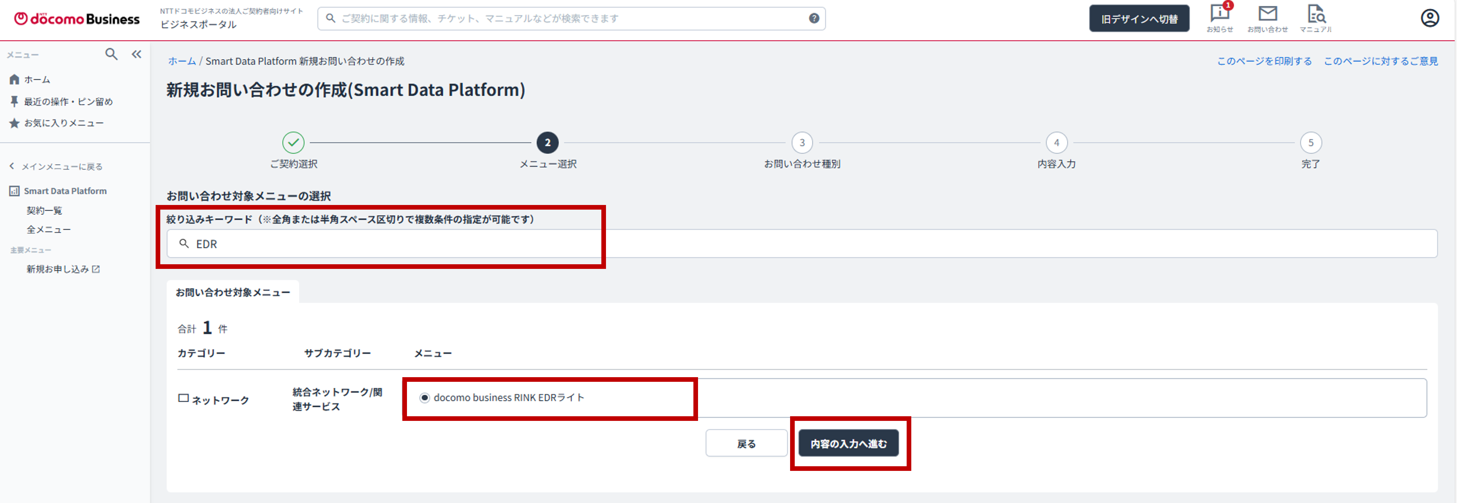
Task: Click the sidebar menu search magnifier icon
Action: 111,54
